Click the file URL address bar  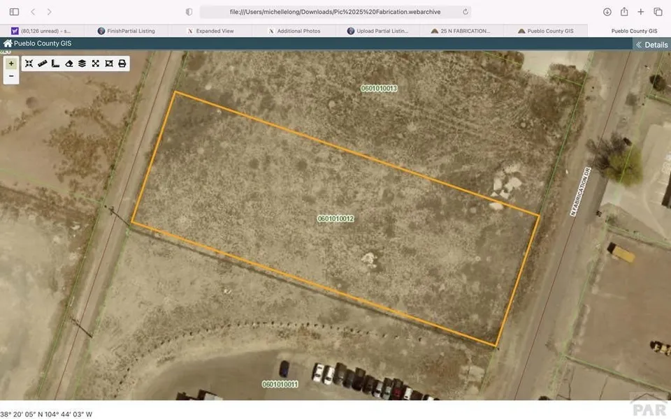(335, 12)
